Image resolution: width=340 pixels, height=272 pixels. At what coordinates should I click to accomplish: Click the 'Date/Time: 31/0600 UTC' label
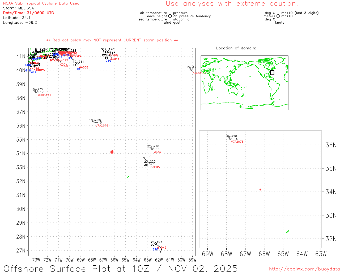[x=28, y=13]
